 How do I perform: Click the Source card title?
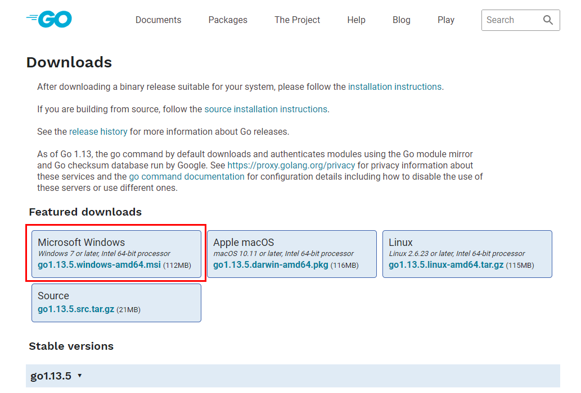53,296
